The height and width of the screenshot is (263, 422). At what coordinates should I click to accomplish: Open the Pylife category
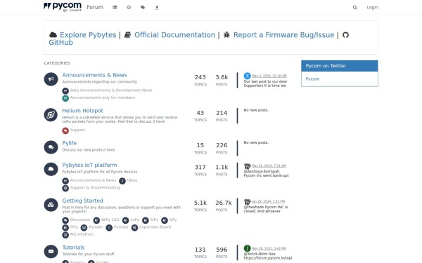70,143
